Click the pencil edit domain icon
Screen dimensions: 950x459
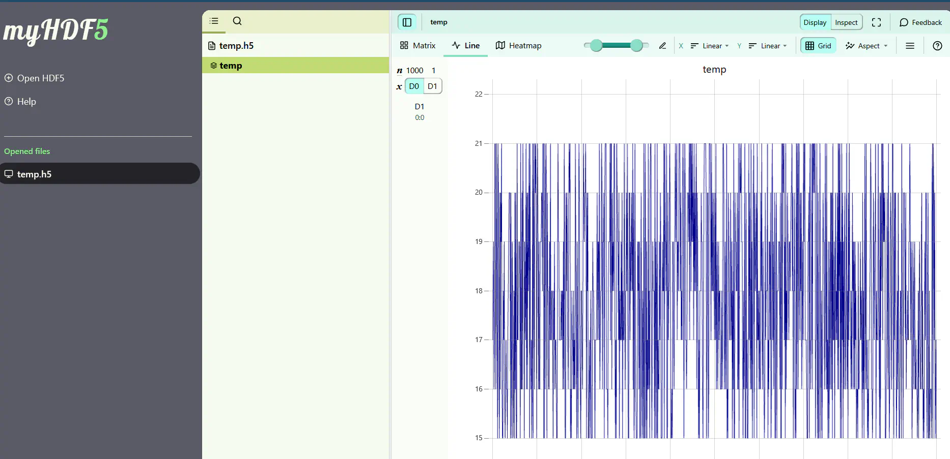(662, 46)
